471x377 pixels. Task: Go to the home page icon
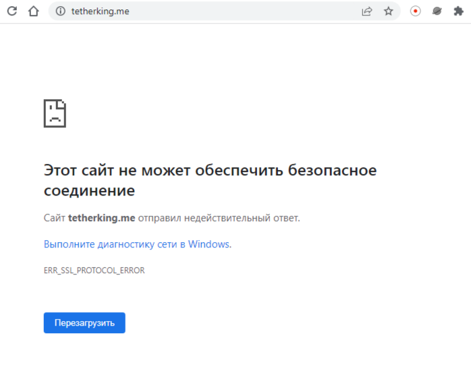[34, 11]
